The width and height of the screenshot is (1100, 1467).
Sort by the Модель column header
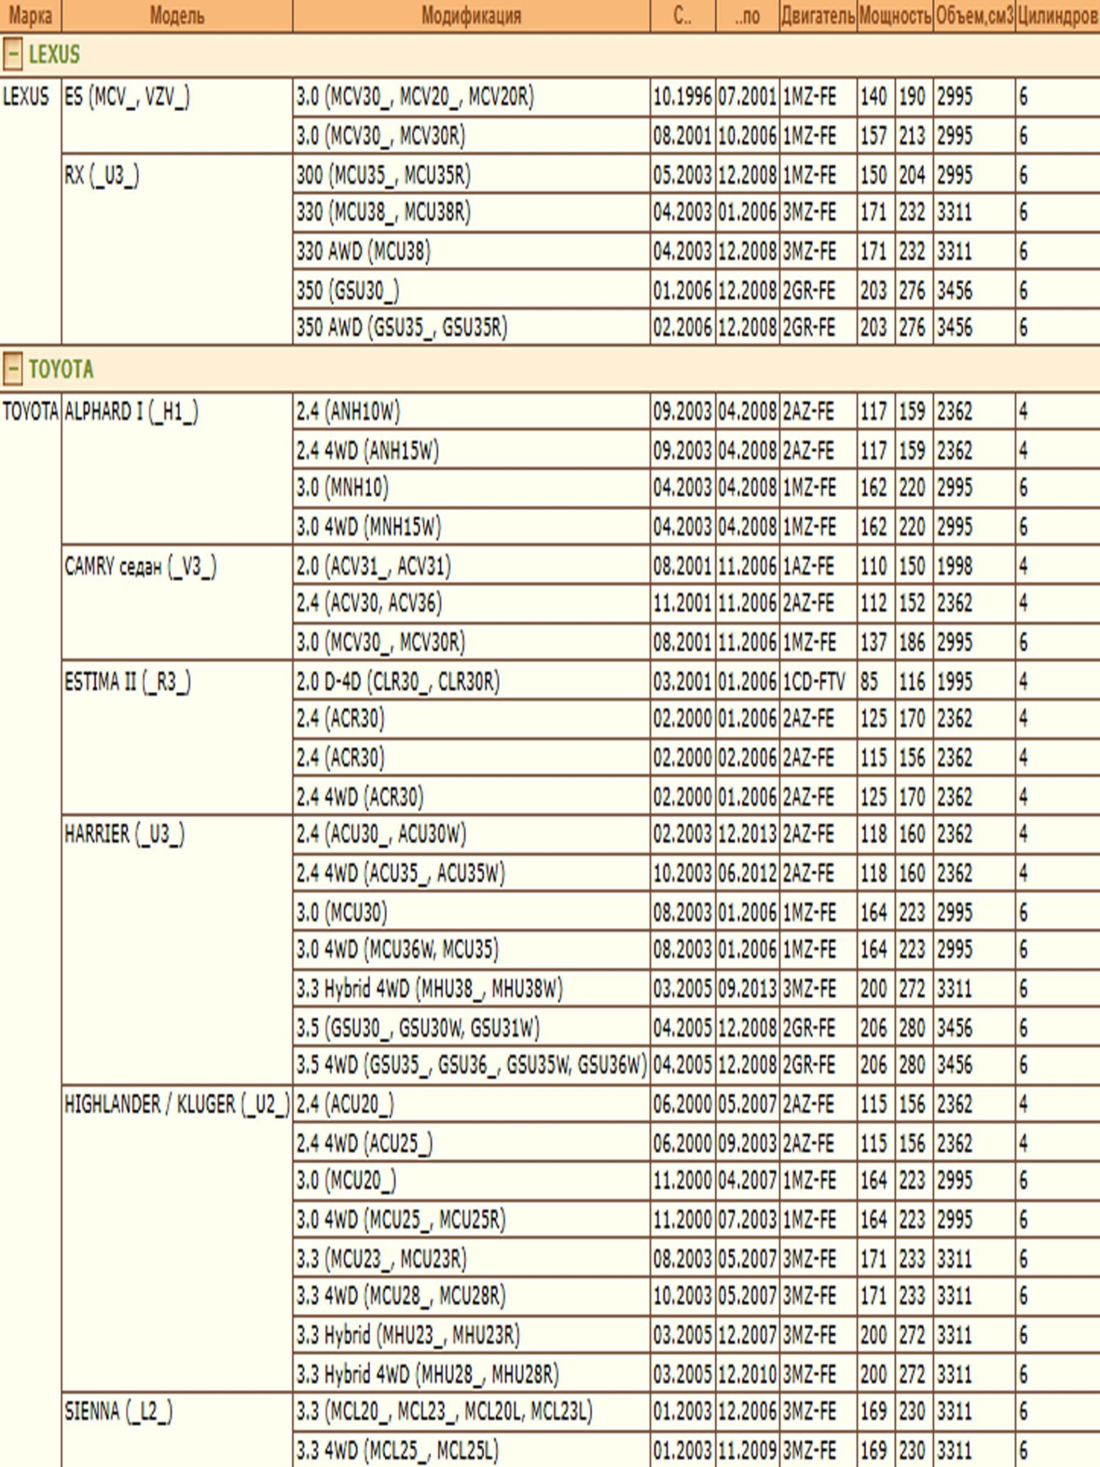(x=176, y=15)
